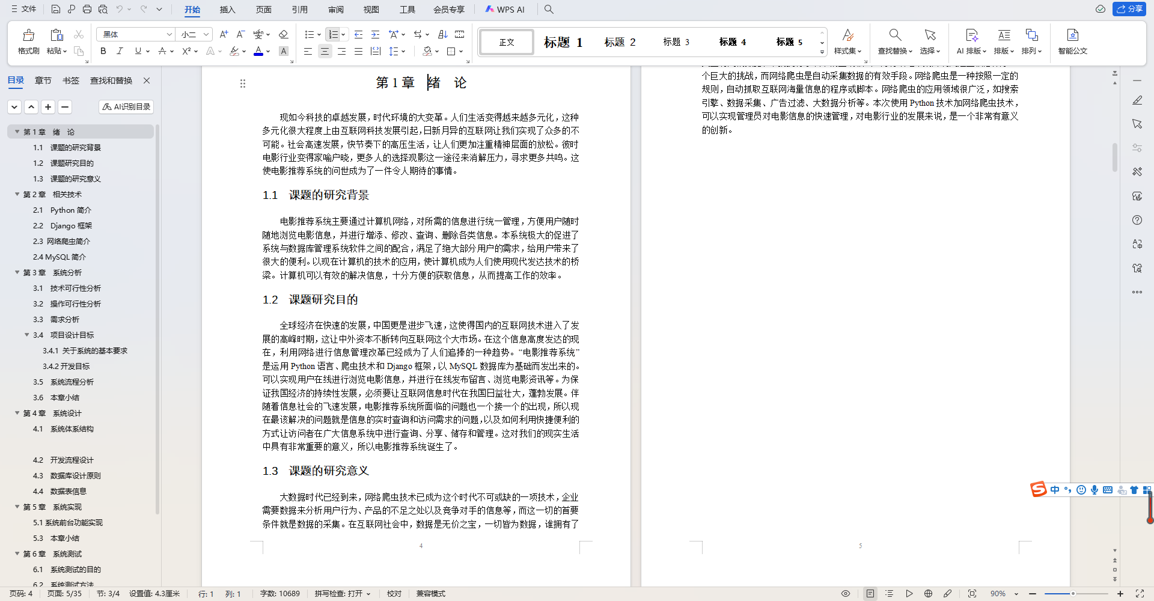Click the pen icon in the right sidebar
Image resolution: width=1154 pixels, height=601 pixels.
[1137, 100]
